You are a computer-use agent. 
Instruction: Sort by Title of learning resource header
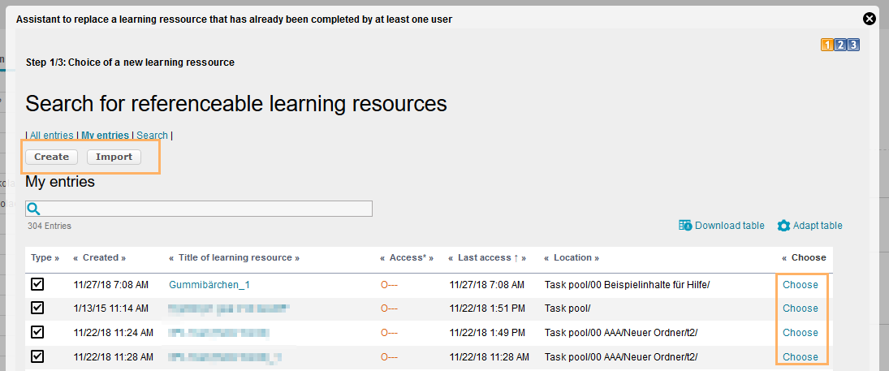[x=234, y=257]
